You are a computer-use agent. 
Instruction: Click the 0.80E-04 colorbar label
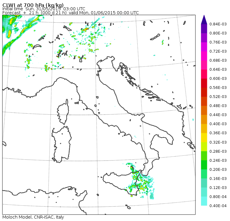coord(218,197)
